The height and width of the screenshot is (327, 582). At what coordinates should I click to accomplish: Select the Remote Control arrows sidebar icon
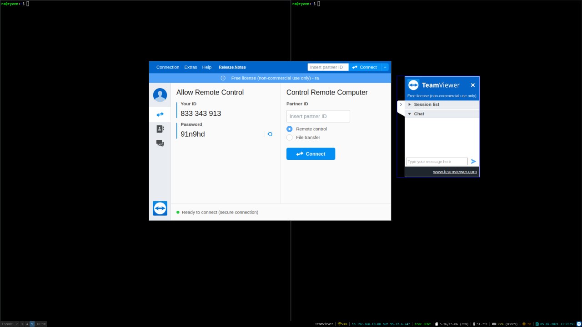pos(160,114)
